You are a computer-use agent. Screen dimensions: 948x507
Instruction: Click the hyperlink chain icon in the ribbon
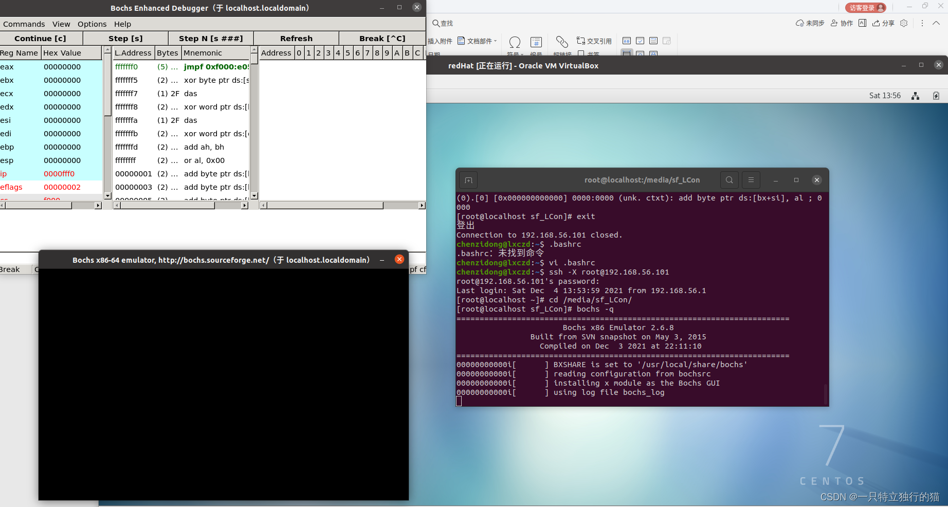click(562, 42)
